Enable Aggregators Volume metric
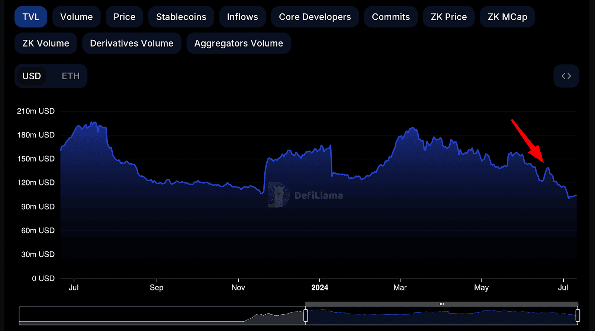The image size is (595, 331). (238, 43)
